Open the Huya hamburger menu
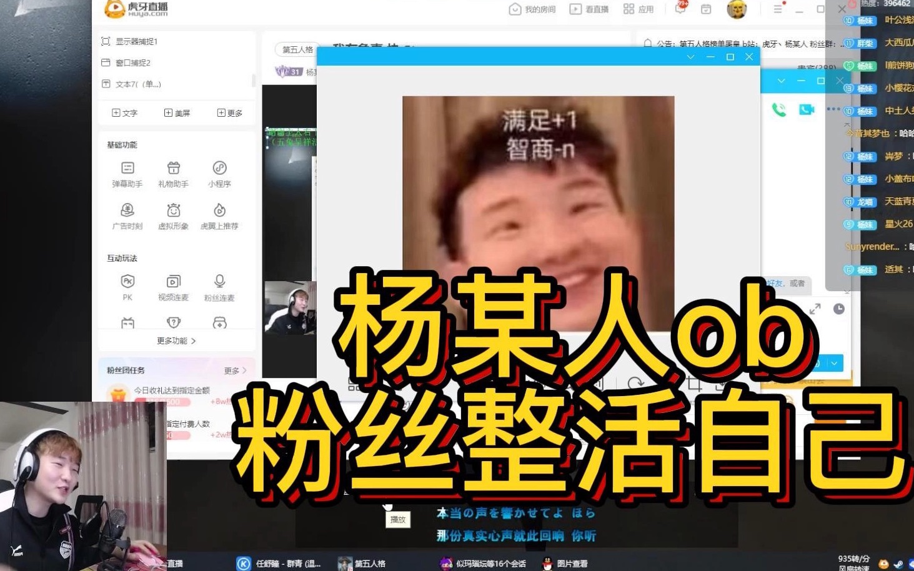Screen dimensions: 914x571 tap(778, 9)
